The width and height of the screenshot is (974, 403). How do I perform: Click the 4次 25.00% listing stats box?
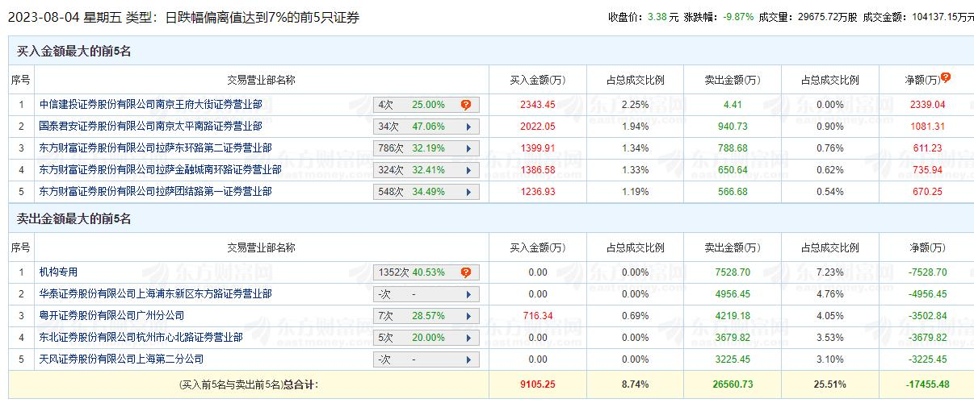click(412, 105)
